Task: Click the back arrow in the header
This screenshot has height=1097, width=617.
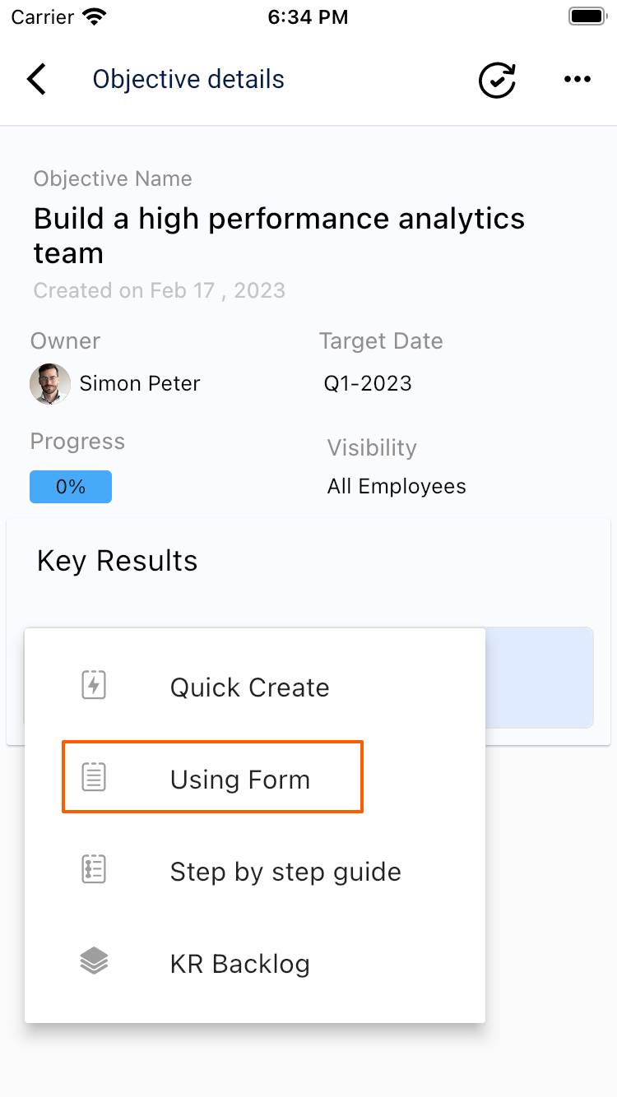Action: pyautogui.click(x=36, y=79)
